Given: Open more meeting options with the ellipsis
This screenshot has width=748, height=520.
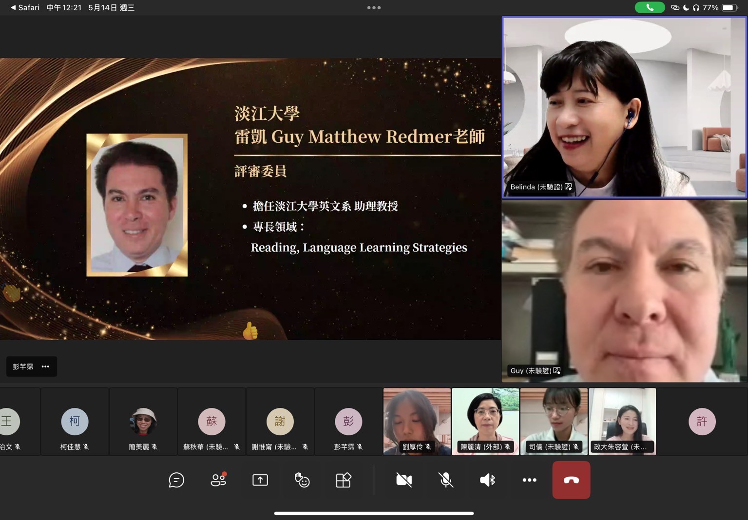Looking at the screenshot, I should 529,480.
